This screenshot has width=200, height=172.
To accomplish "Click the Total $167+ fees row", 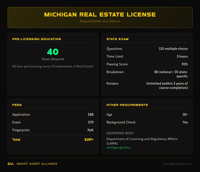I will 53,139.
